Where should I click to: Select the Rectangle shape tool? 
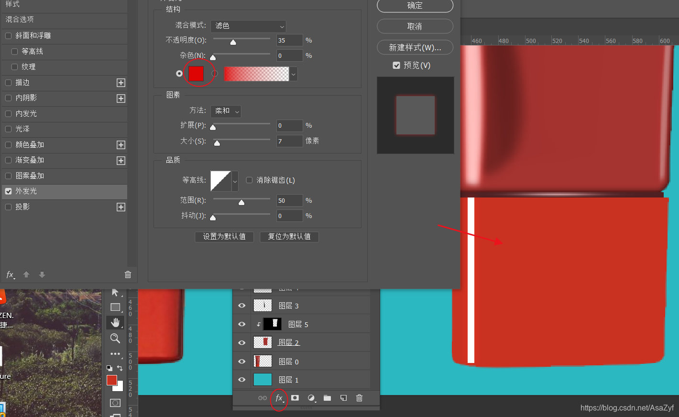(x=115, y=307)
